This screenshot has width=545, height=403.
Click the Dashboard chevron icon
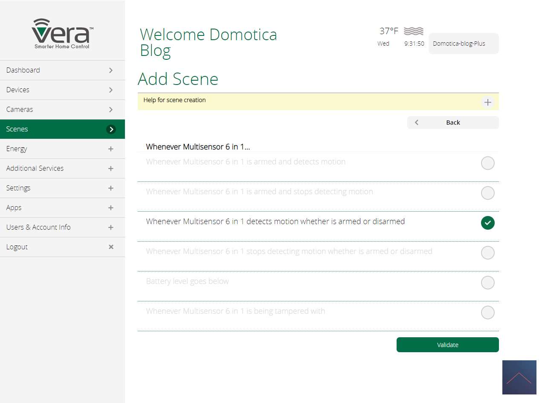(x=111, y=70)
